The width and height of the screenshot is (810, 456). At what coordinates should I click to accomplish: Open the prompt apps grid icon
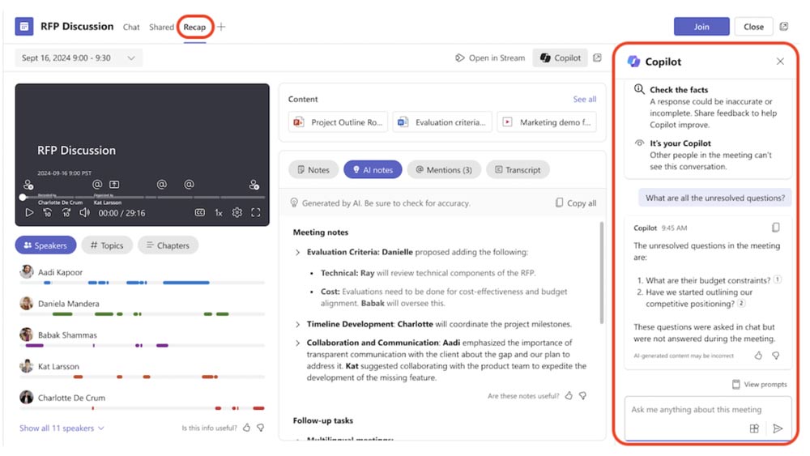[x=754, y=428]
